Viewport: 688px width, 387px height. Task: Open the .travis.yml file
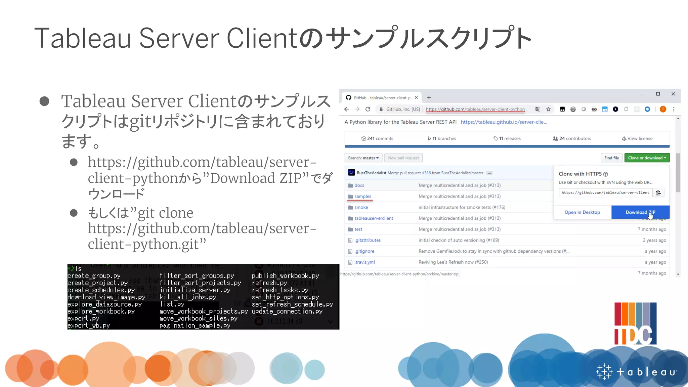tap(364, 262)
